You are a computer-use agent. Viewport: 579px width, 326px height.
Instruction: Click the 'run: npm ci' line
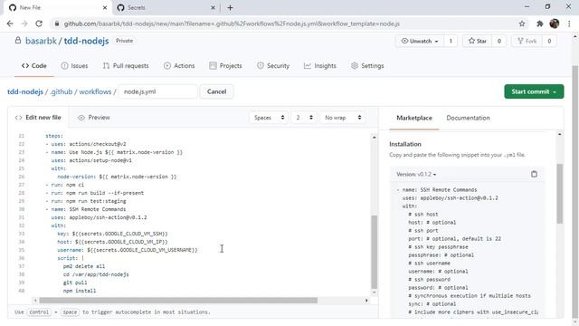(65, 185)
